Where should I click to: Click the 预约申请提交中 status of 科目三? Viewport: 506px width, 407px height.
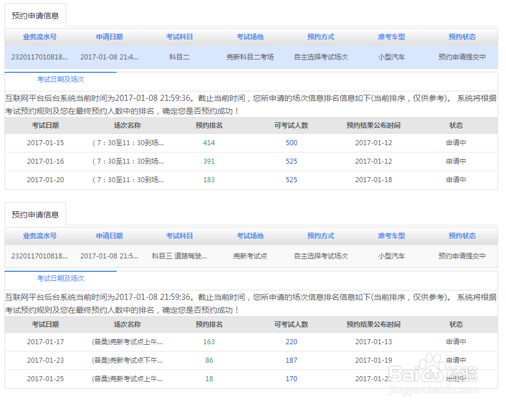pyautogui.click(x=462, y=256)
